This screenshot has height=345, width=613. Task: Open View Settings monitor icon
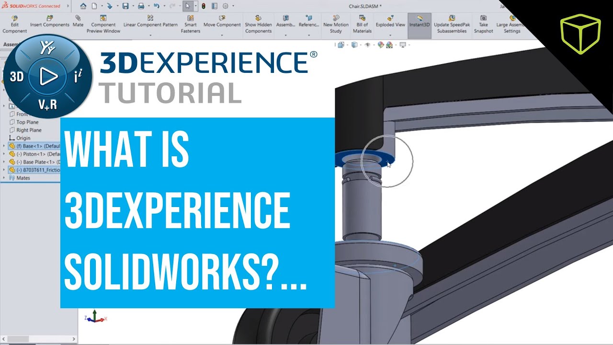point(402,45)
